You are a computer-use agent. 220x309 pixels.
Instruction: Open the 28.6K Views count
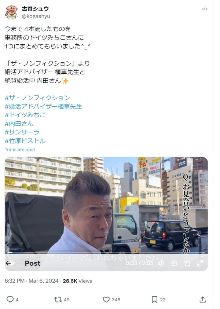(x=77, y=281)
